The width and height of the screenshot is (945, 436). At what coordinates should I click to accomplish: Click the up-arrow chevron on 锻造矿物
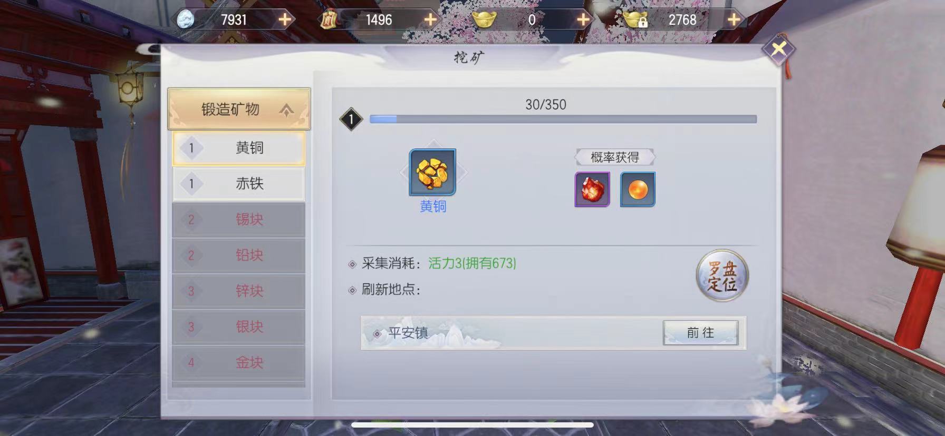(x=286, y=110)
